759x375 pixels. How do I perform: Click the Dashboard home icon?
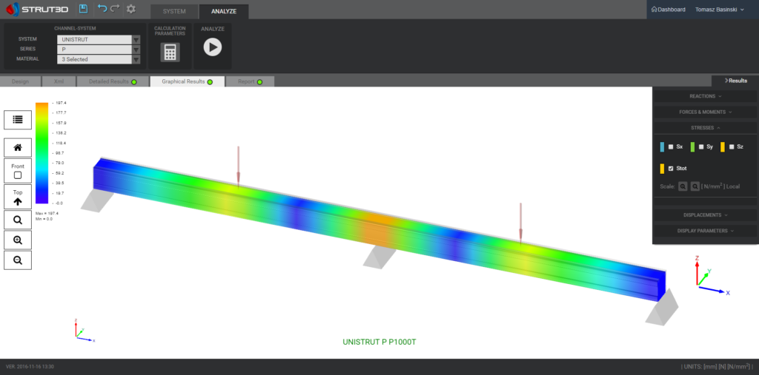click(654, 9)
